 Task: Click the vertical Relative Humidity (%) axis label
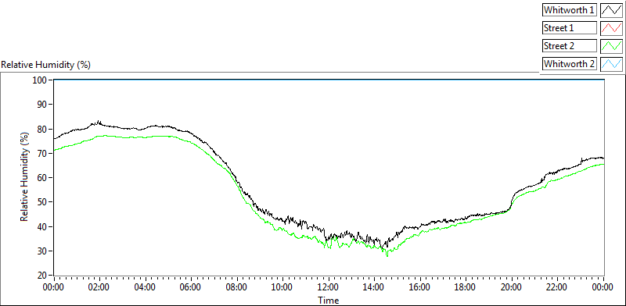[x=25, y=177]
